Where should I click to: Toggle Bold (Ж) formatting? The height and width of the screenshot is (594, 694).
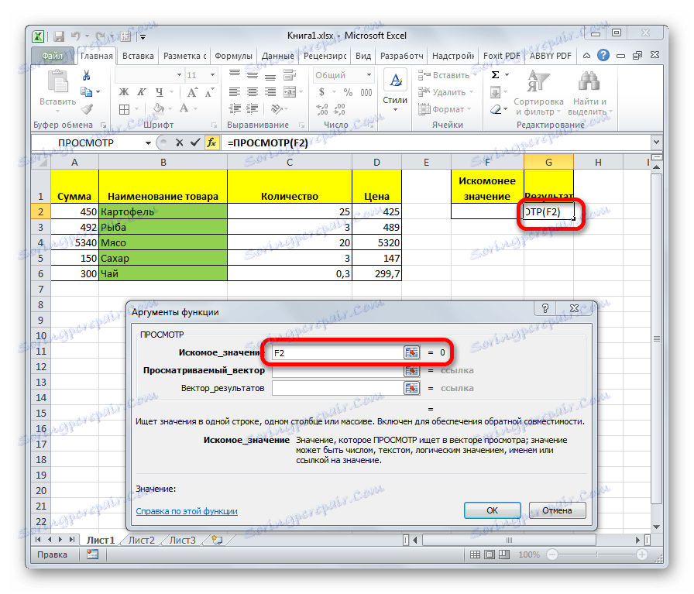[124, 92]
